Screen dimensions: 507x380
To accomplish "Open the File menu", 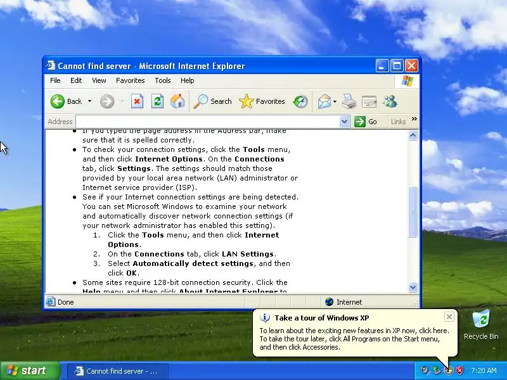I will click(x=55, y=80).
